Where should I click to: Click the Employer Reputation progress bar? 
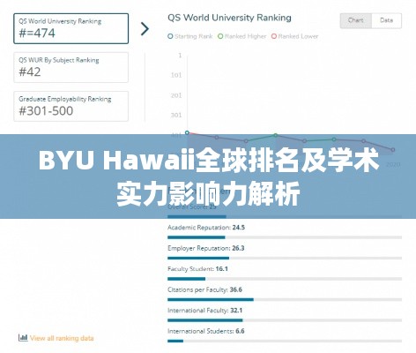(x=285, y=258)
